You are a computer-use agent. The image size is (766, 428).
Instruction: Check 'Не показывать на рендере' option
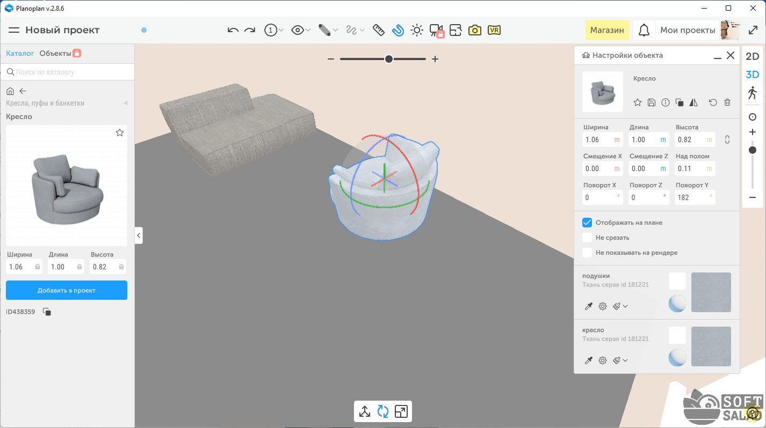pos(587,253)
